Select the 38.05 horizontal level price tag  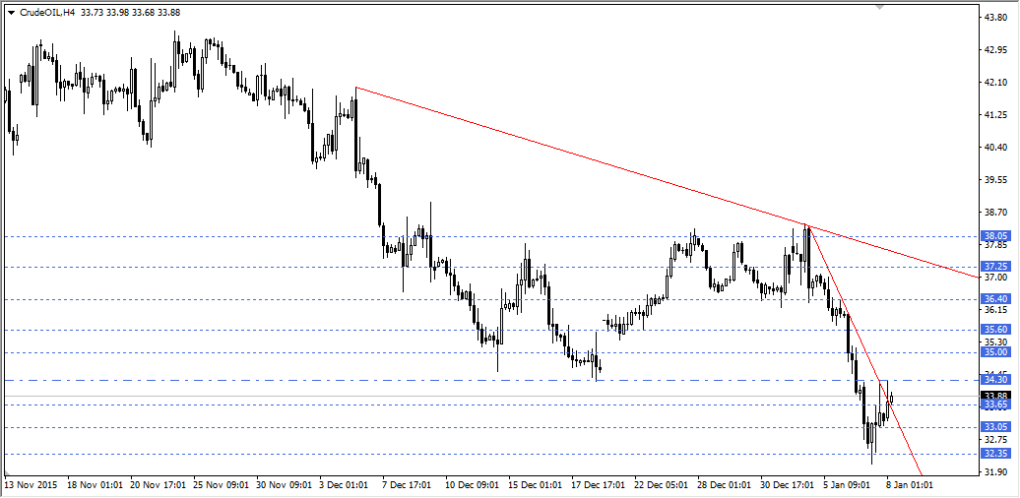(995, 236)
